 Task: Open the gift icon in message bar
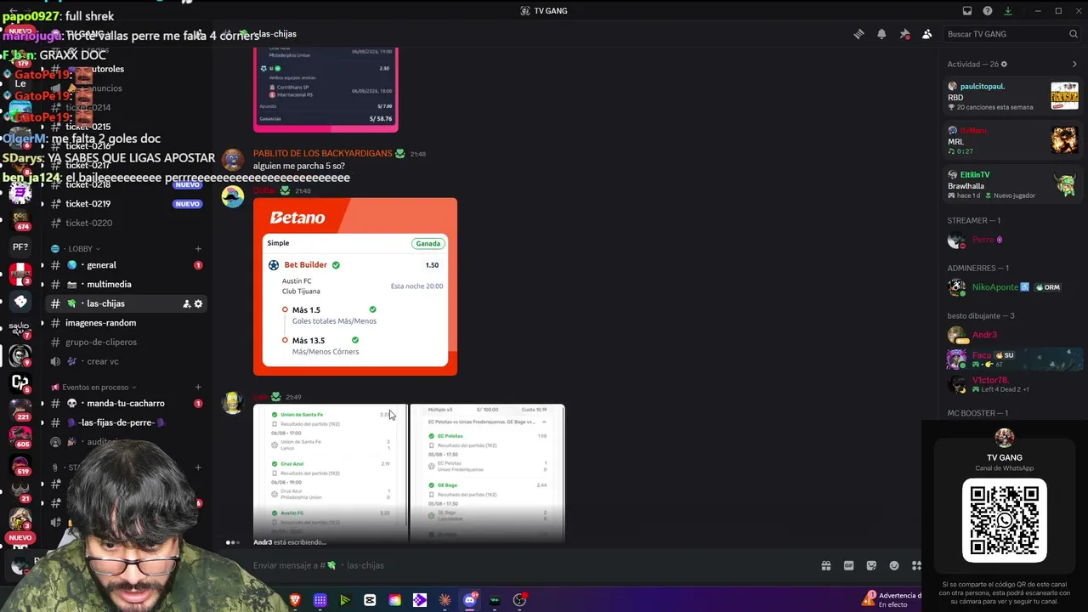(x=825, y=565)
